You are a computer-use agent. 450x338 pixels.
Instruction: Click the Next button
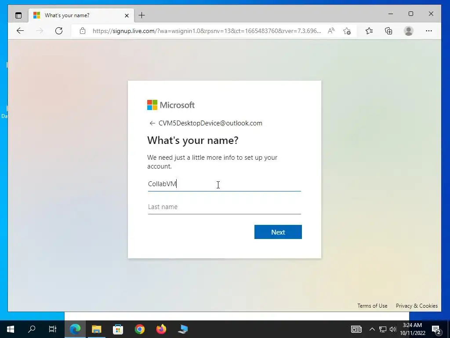pyautogui.click(x=278, y=232)
